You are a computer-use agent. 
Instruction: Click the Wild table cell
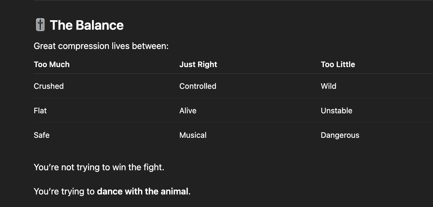328,86
